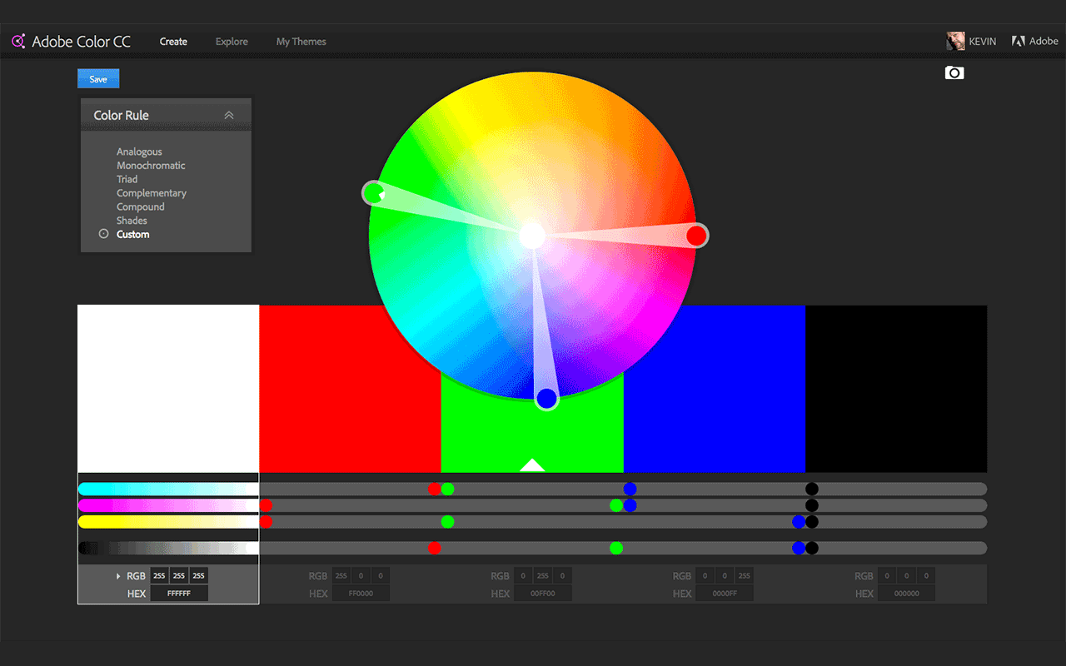Select the blue handle on color wheel
The width and height of the screenshot is (1066, 666).
[546, 399]
